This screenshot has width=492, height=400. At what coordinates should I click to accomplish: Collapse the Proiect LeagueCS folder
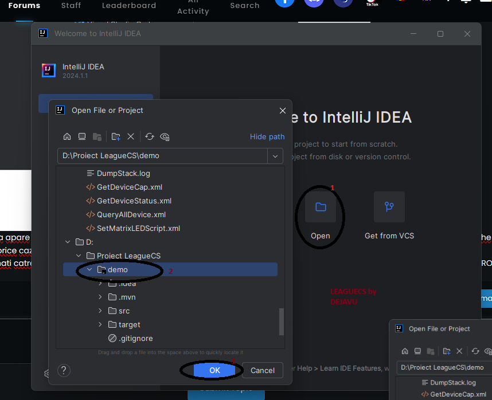[x=79, y=256]
